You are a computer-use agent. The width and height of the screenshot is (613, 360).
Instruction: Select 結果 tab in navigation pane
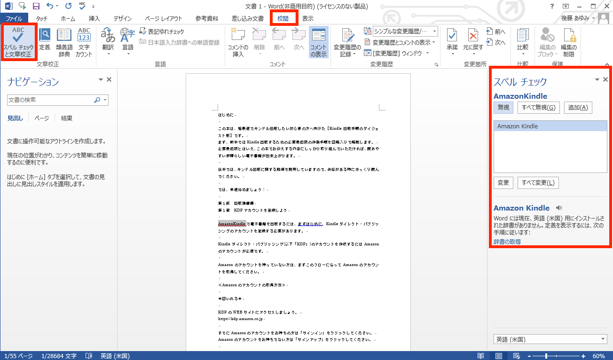tap(67, 118)
